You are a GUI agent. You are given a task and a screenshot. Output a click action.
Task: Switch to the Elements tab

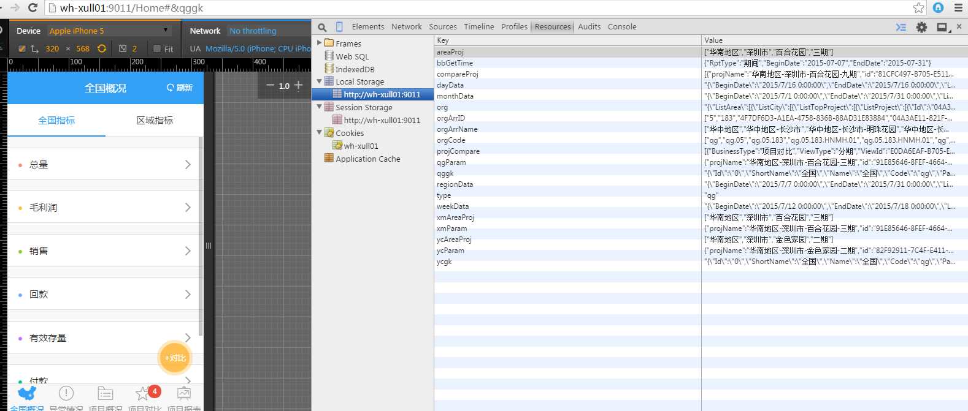point(368,26)
